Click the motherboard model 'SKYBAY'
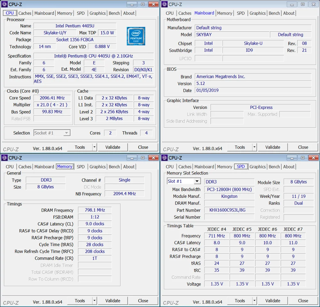320x307 pixels. [x=232, y=35]
